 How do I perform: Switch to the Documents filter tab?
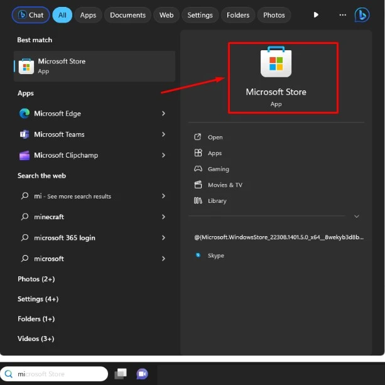(127, 15)
